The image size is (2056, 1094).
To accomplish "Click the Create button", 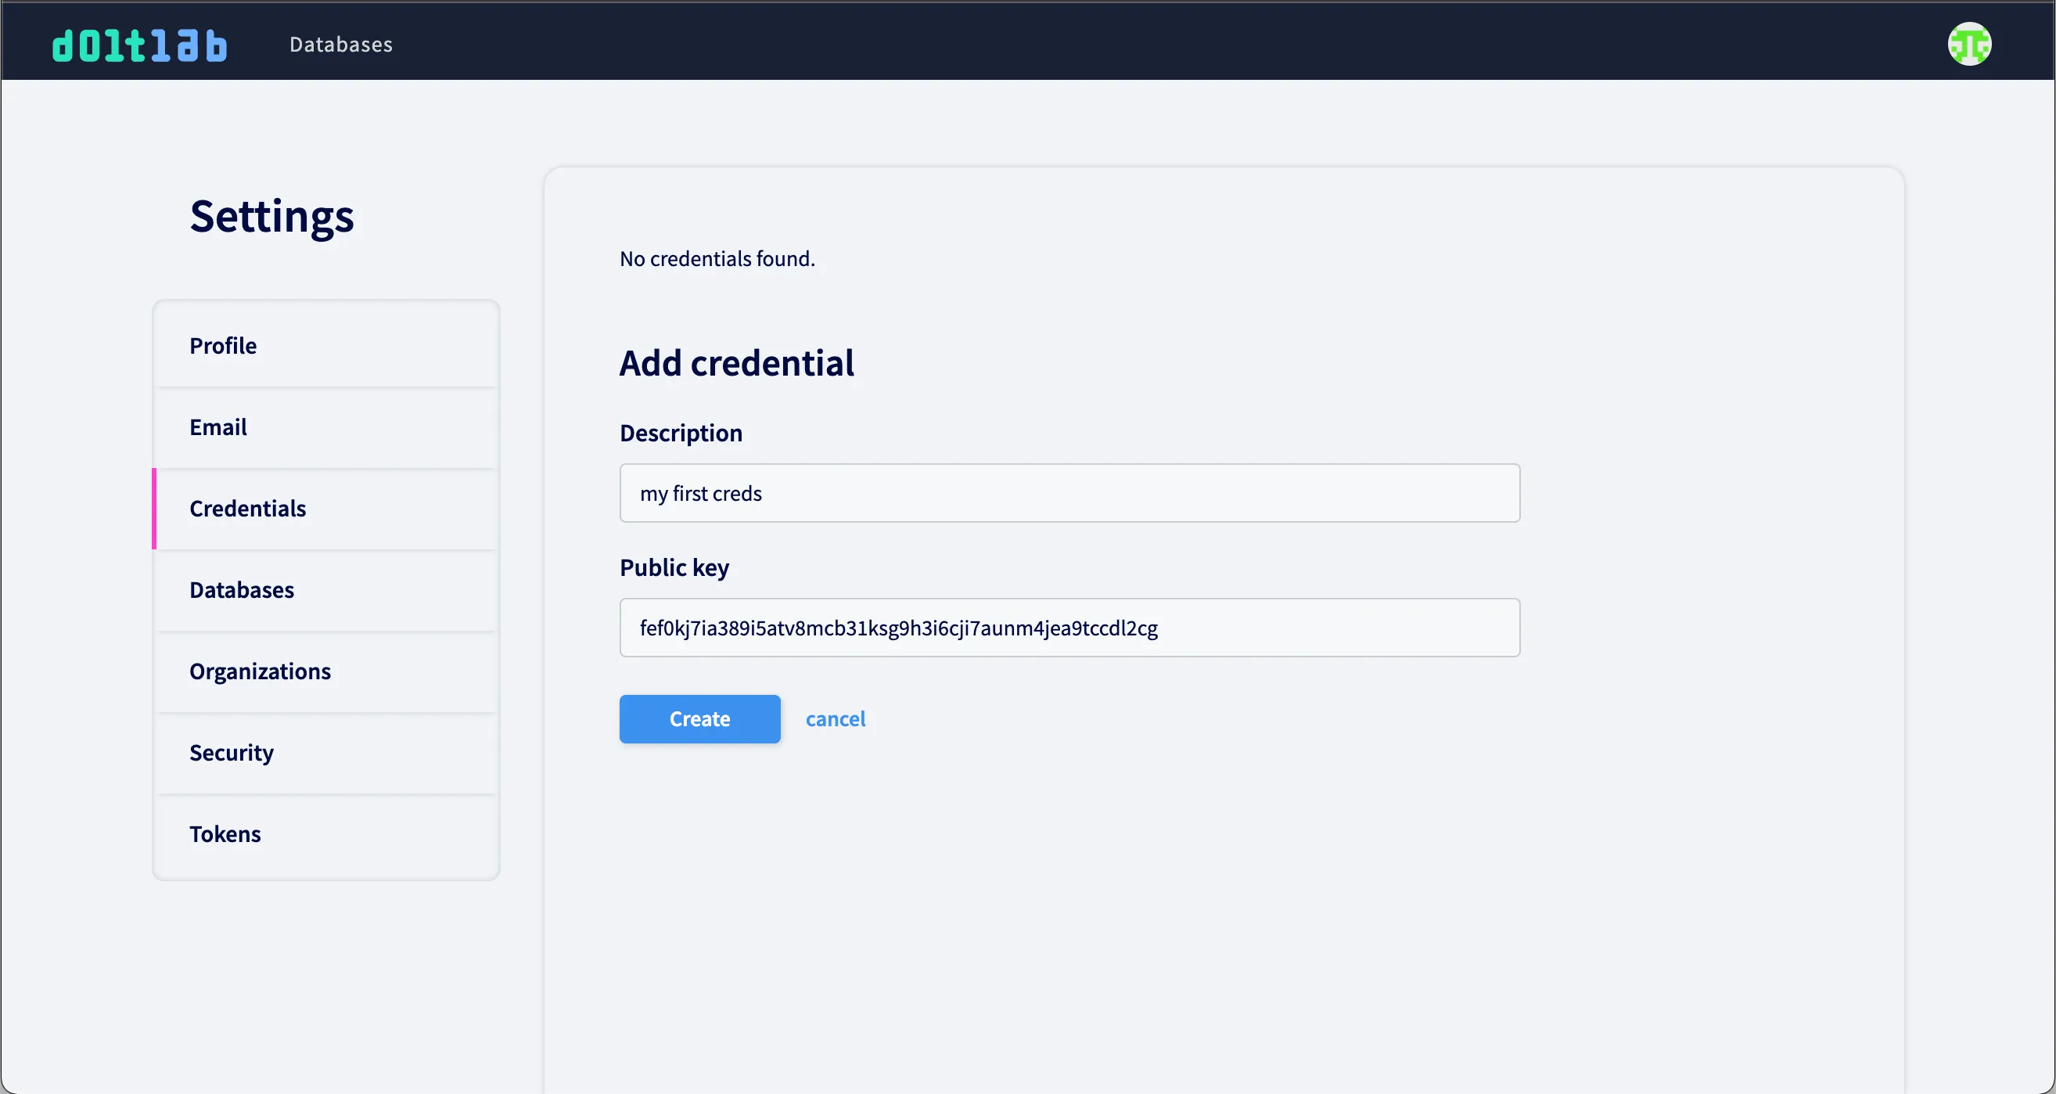I will [699, 718].
